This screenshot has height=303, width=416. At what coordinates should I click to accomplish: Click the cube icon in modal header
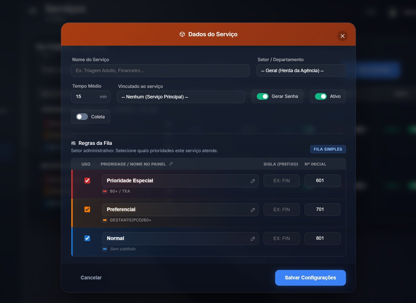tap(182, 34)
